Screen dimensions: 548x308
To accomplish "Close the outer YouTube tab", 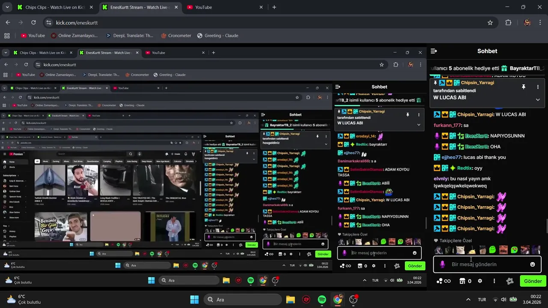I will pyautogui.click(x=262, y=7).
